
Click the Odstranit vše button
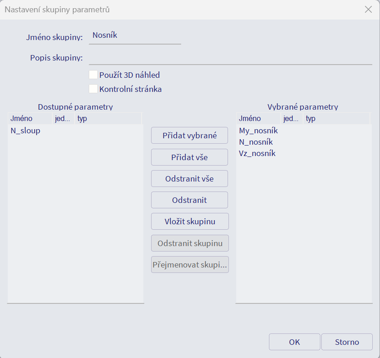(189, 179)
